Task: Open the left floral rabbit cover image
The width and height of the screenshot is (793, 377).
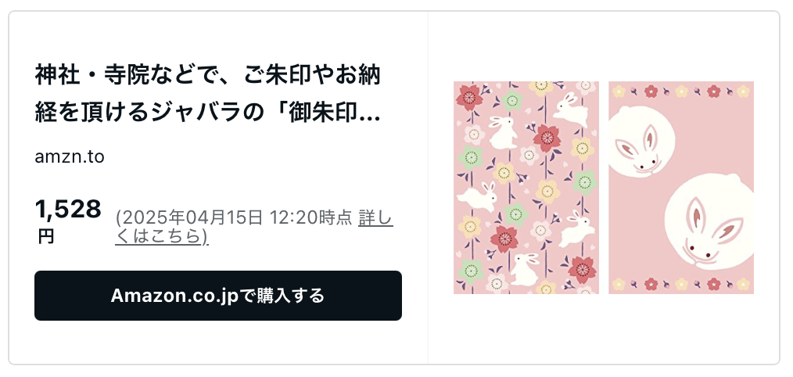Action: pyautogui.click(x=526, y=188)
